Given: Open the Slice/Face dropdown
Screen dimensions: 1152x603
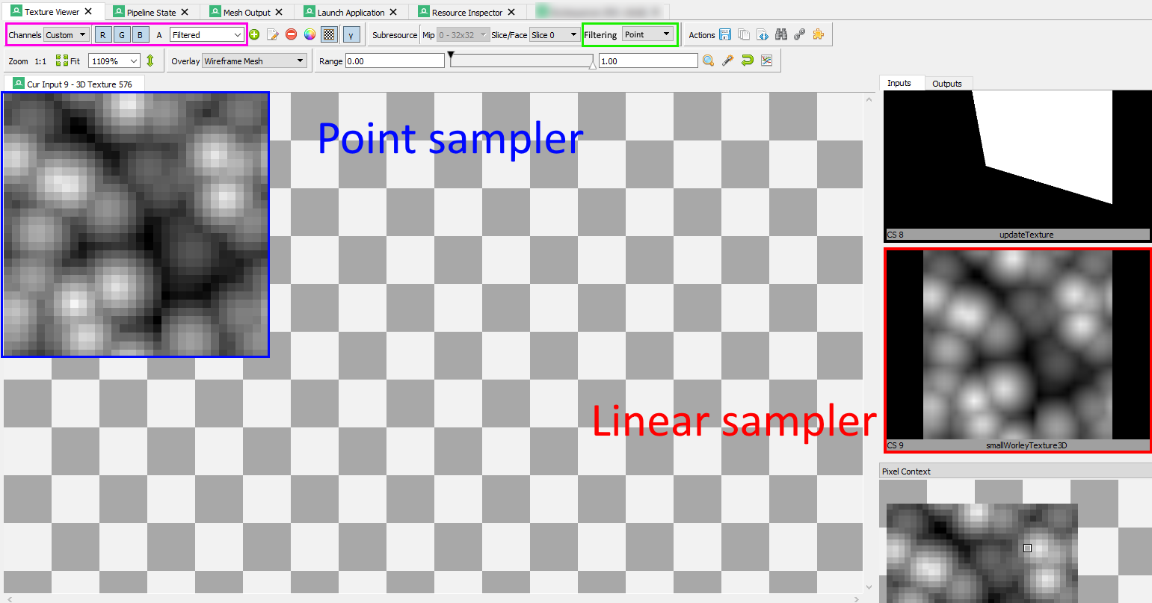Looking at the screenshot, I should tap(554, 34).
